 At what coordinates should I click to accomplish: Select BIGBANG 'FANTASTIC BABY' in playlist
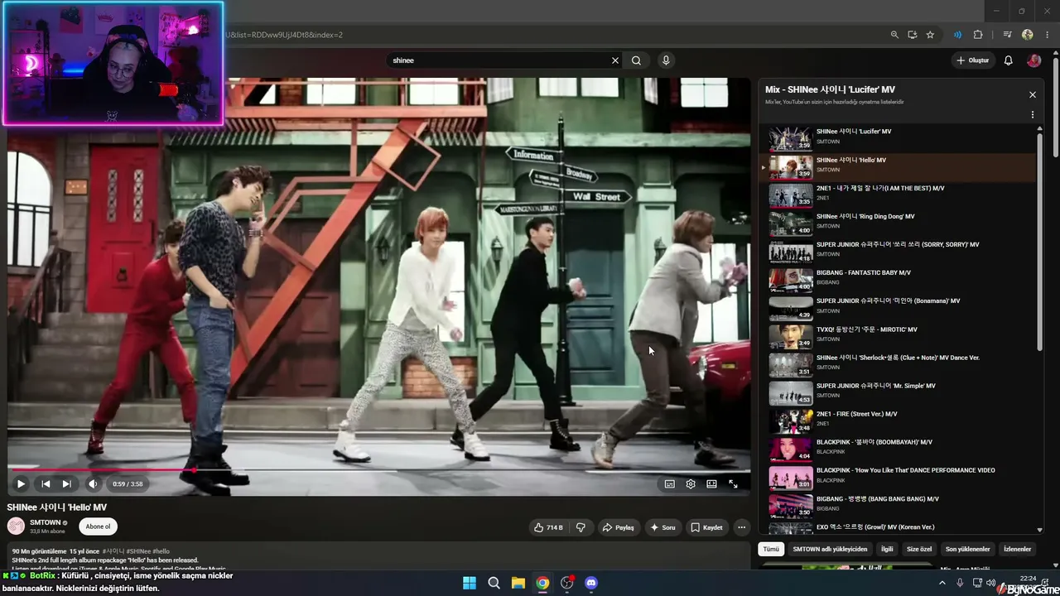(898, 279)
